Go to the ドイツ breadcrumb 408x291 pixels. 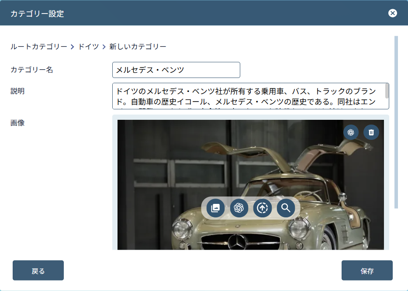pyautogui.click(x=89, y=47)
